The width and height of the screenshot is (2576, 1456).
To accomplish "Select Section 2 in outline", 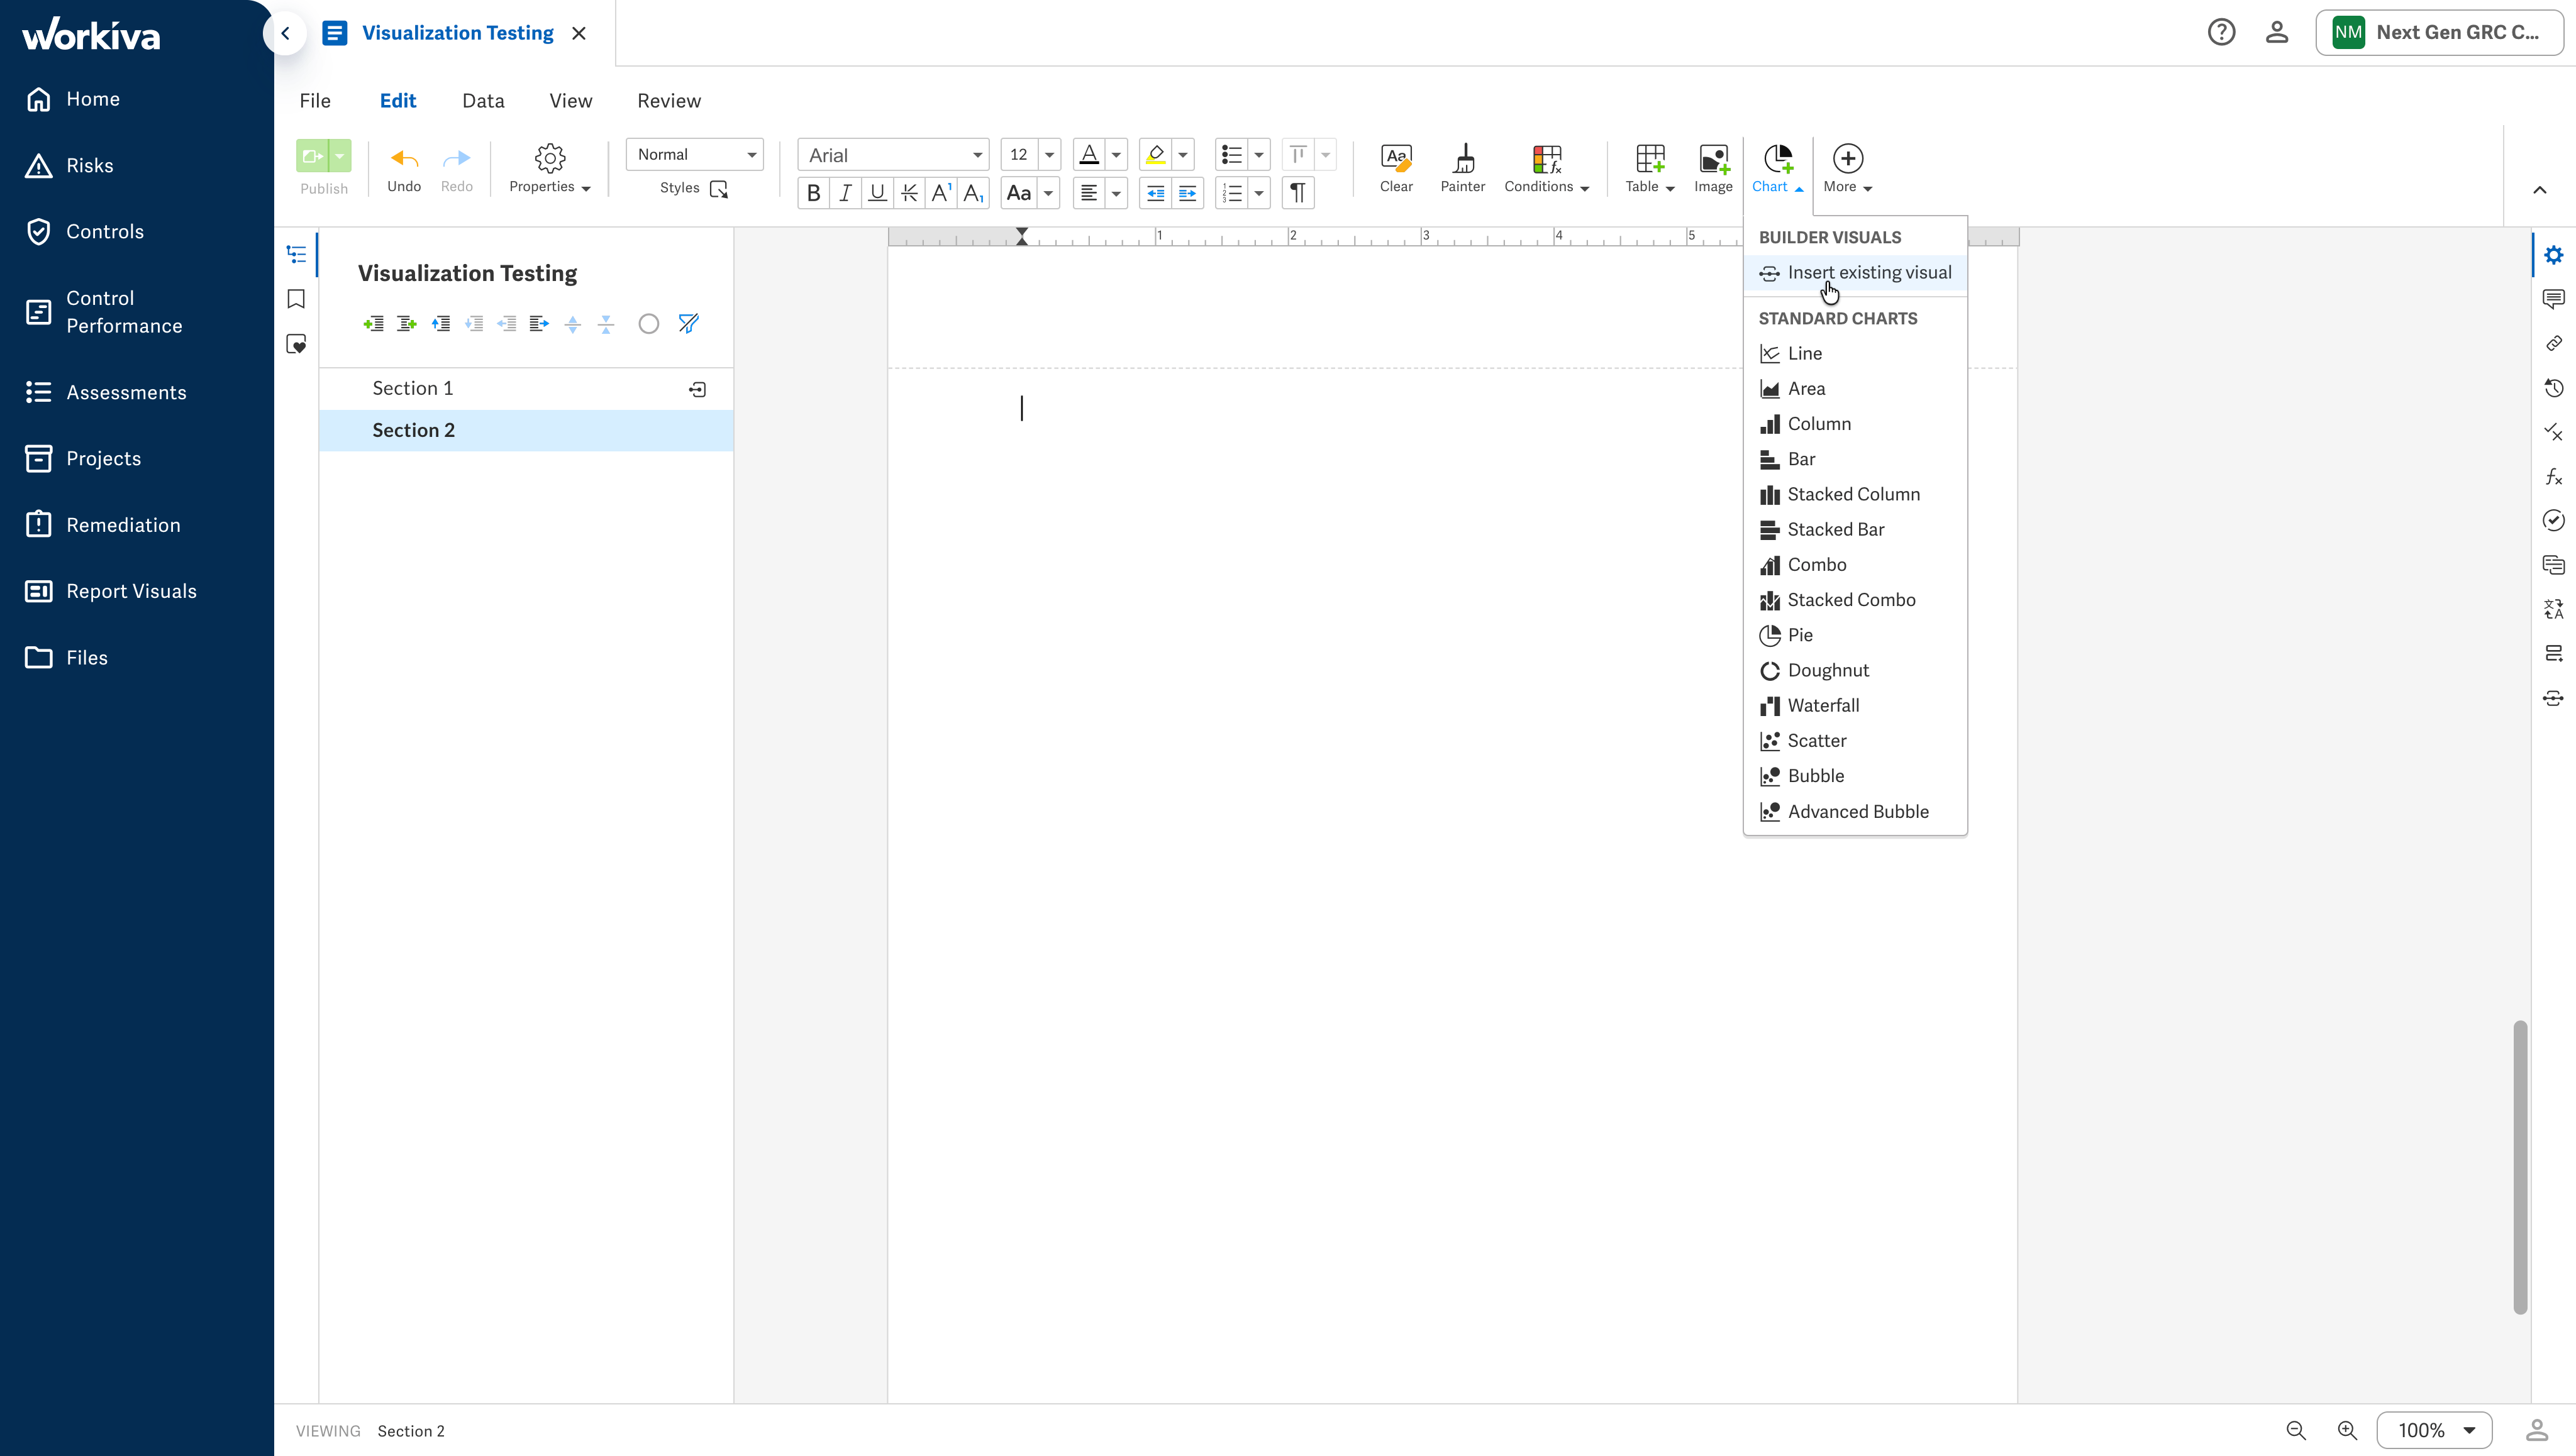I will (526, 430).
